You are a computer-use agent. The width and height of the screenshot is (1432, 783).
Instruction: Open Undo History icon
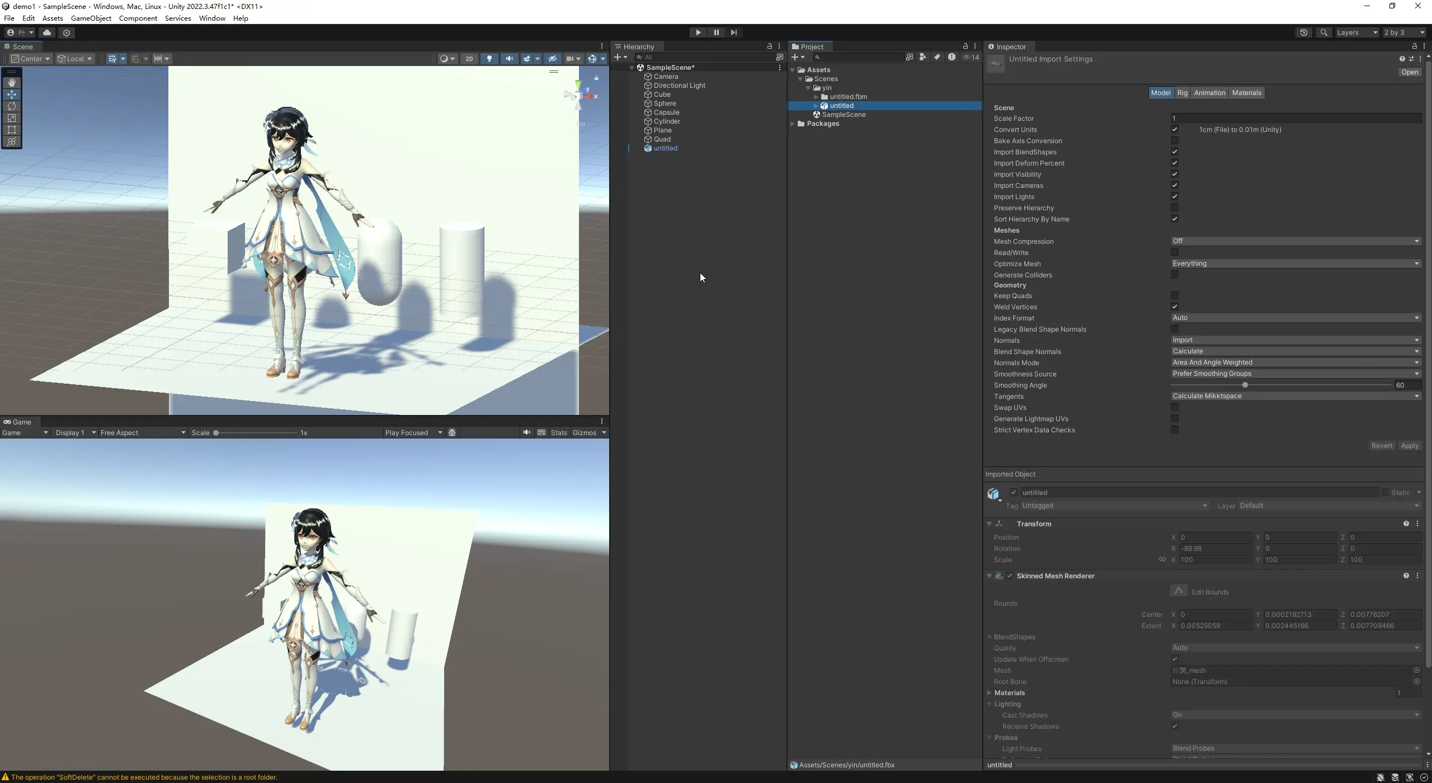(x=1304, y=32)
